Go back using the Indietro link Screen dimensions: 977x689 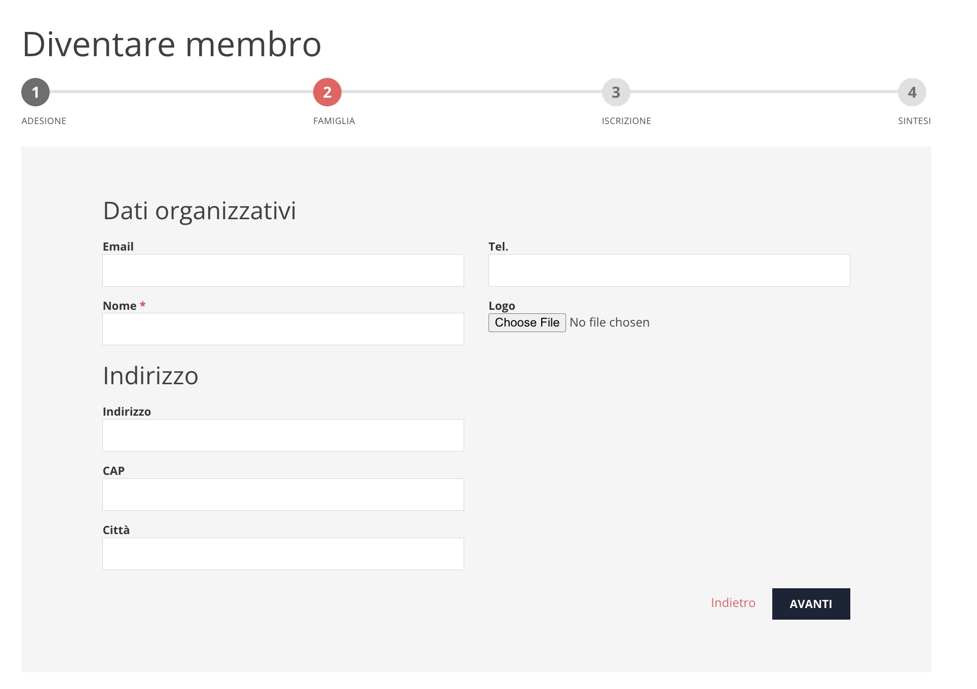tap(733, 603)
